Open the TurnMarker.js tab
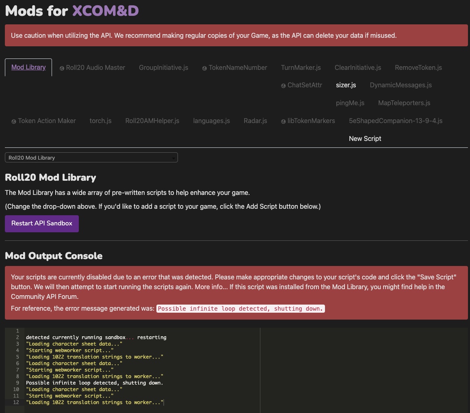Image resolution: width=470 pixels, height=413 pixels. [301, 68]
